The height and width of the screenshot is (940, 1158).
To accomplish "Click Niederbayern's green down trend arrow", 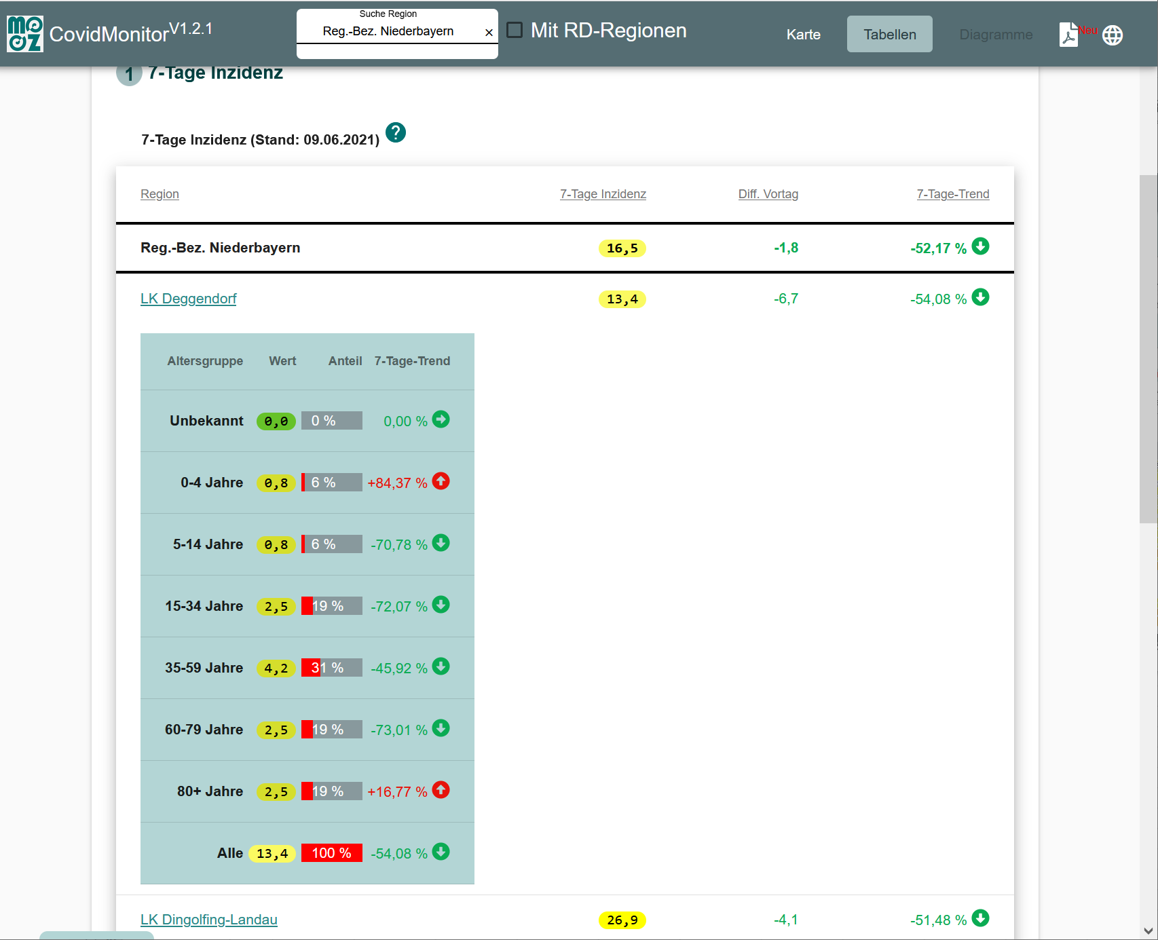I will [x=980, y=246].
